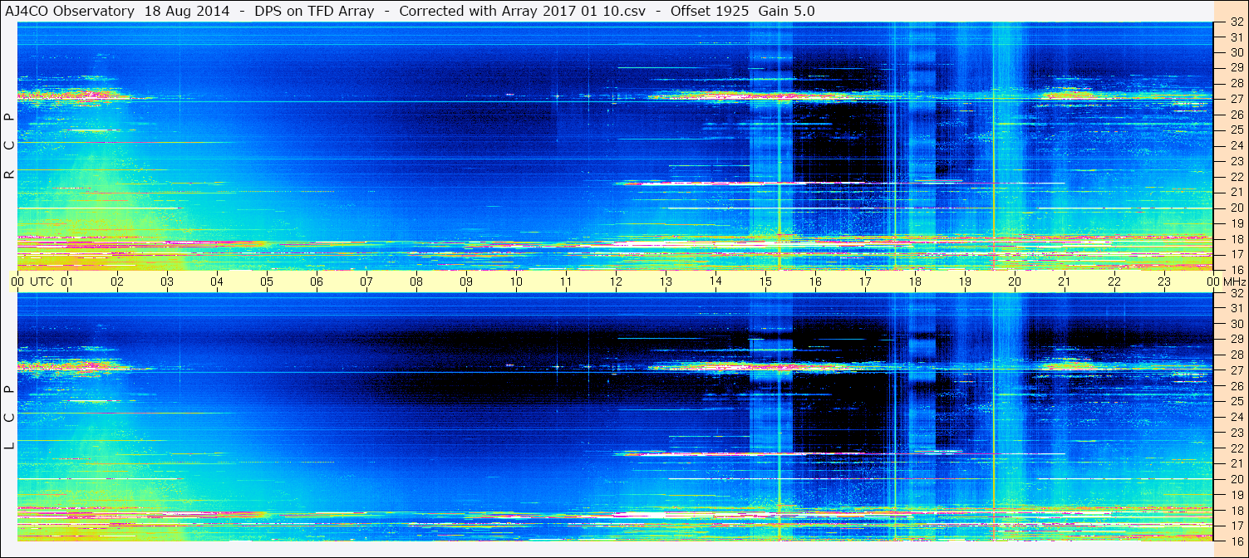Viewport: 1249px width, 558px height.
Task: Click the 13 hour time marker
Action: [x=666, y=282]
